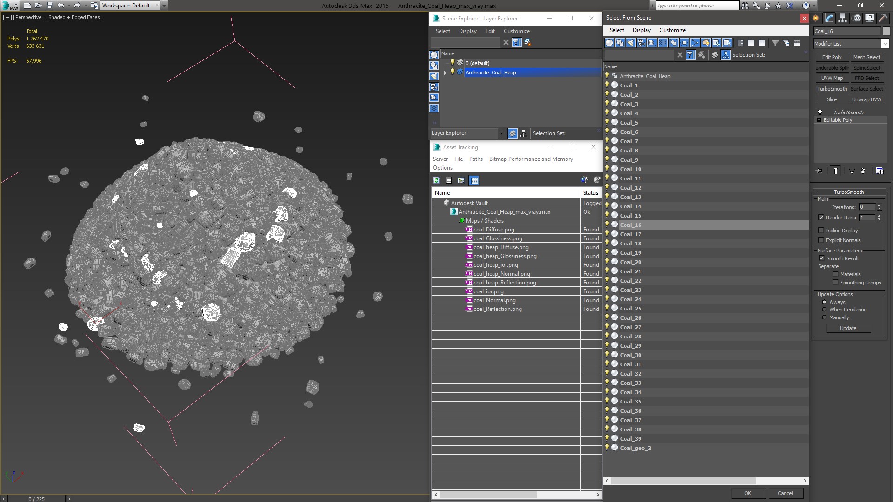Select the Manually update option
The height and width of the screenshot is (502, 893).
(824, 317)
